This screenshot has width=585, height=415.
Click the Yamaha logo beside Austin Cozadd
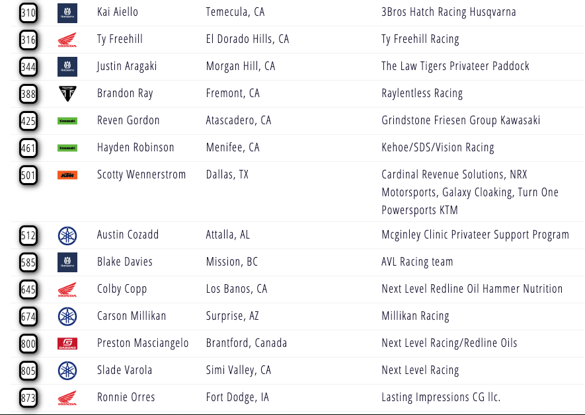[x=67, y=235]
